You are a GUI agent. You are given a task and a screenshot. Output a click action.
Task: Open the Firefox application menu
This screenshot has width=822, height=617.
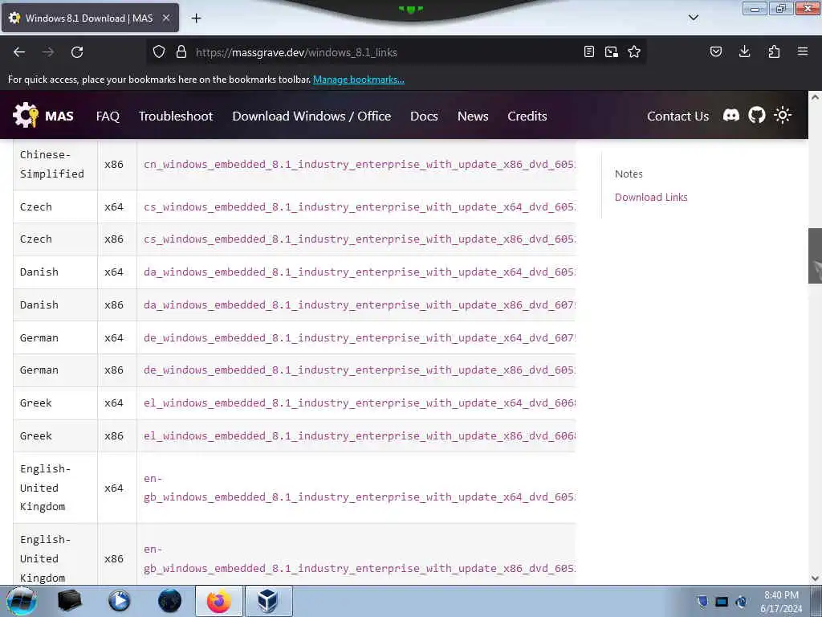803,51
